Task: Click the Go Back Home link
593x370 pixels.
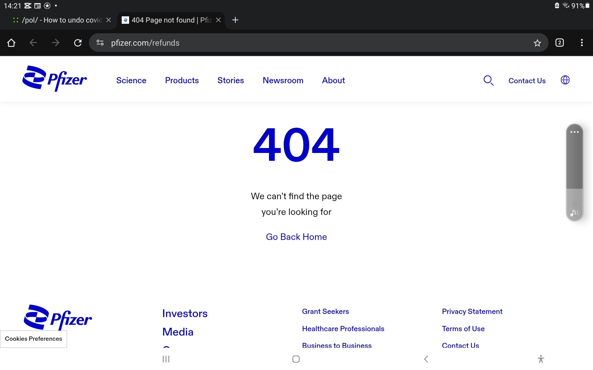Action: (296, 237)
